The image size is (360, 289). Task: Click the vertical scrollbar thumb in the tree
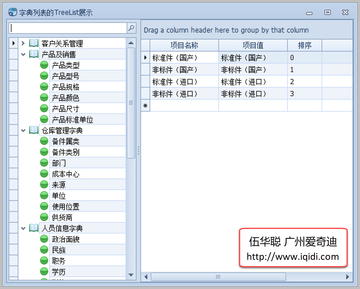click(x=131, y=103)
